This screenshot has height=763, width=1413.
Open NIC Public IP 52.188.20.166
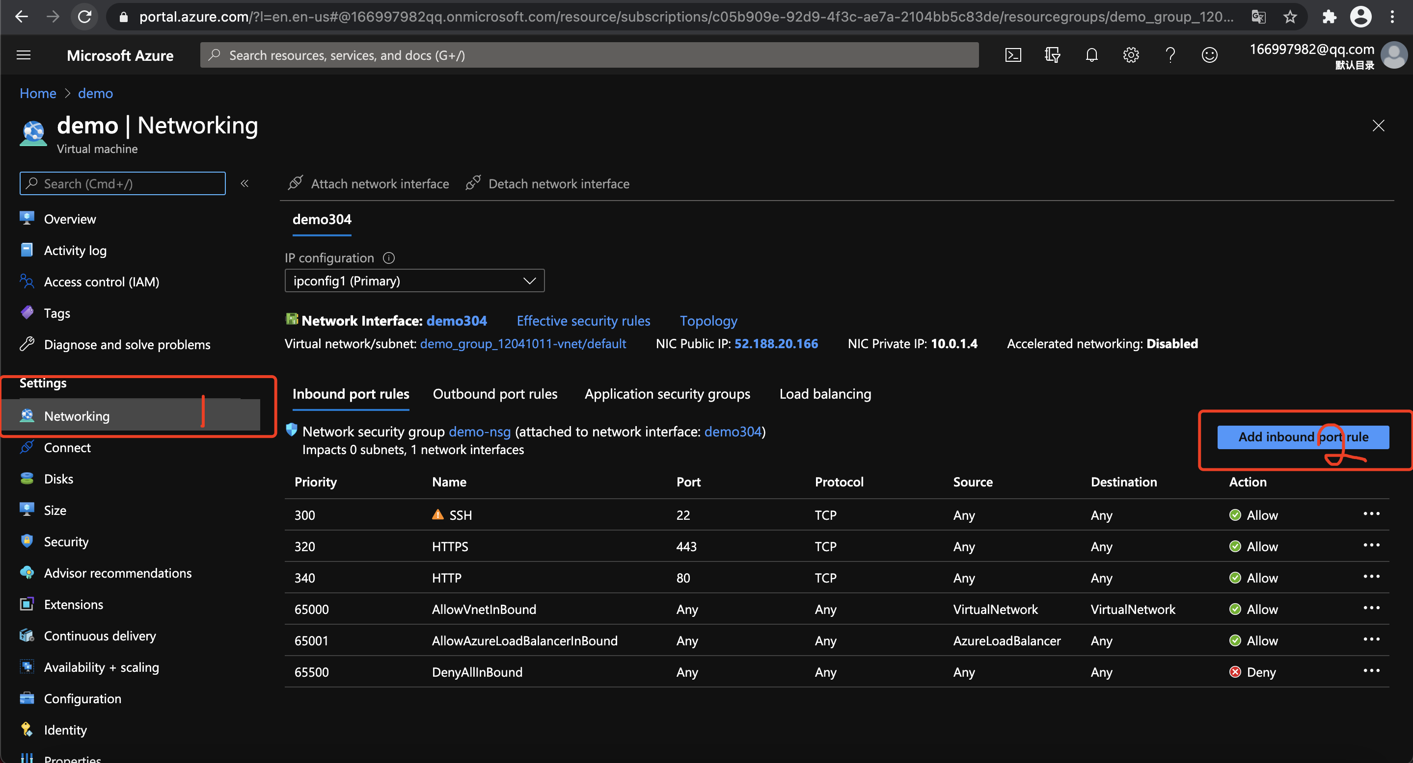pyautogui.click(x=776, y=344)
